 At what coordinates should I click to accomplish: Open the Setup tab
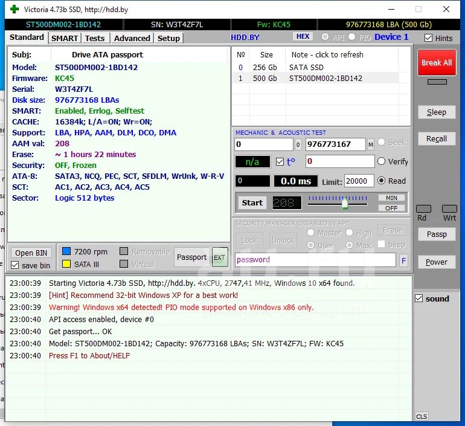pos(168,38)
